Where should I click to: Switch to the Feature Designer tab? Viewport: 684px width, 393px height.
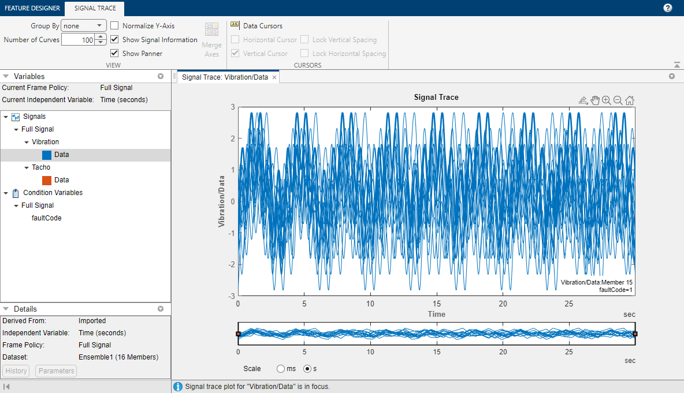tap(32, 8)
